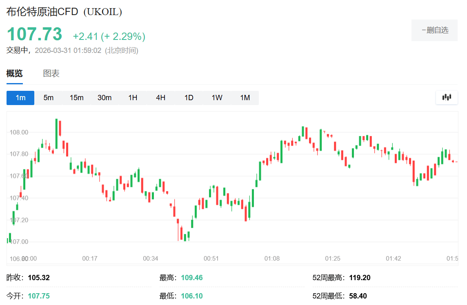Select the 5m timeframe
The width and height of the screenshot is (467, 305).
pos(49,98)
